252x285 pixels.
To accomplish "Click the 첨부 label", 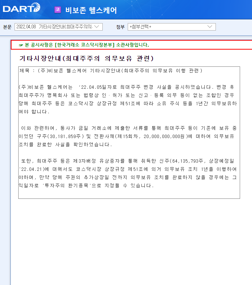I will pos(120,27).
